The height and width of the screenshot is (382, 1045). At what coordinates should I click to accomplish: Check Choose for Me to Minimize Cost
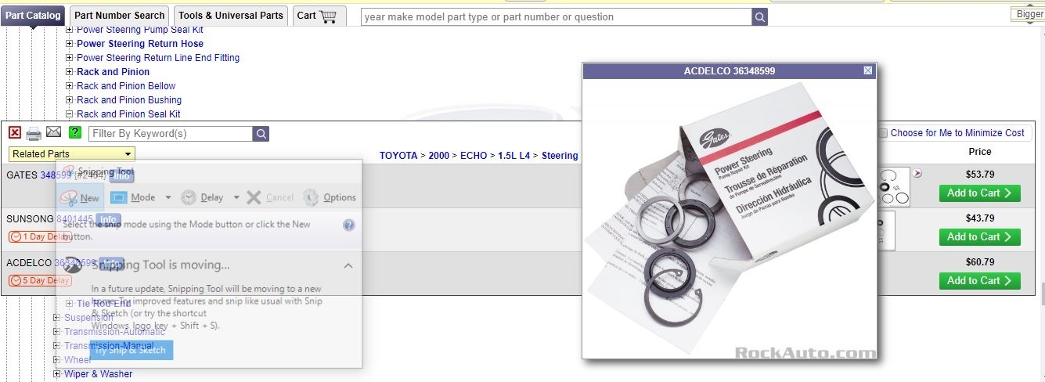point(882,133)
